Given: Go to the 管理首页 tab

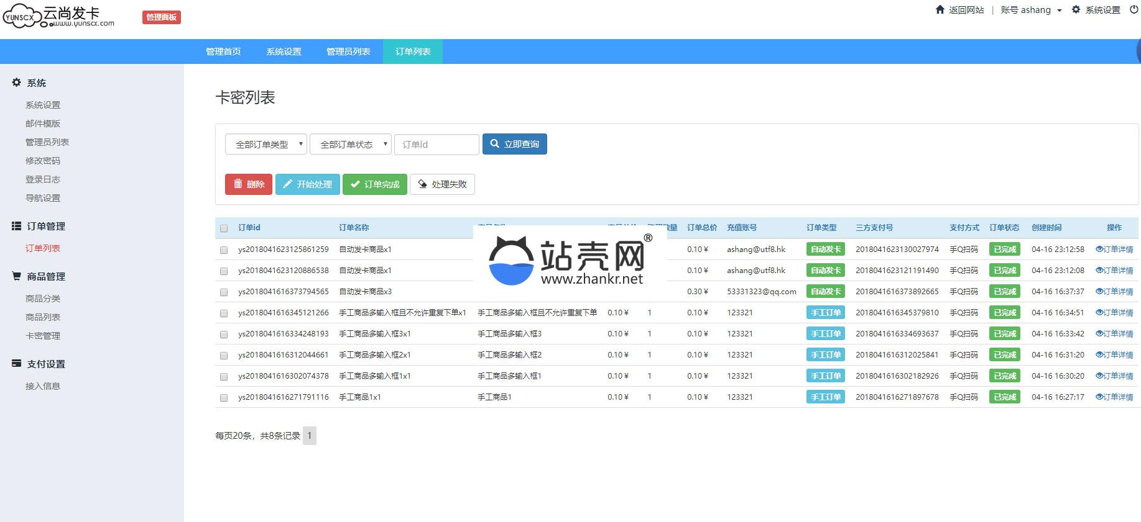Looking at the screenshot, I should (223, 52).
